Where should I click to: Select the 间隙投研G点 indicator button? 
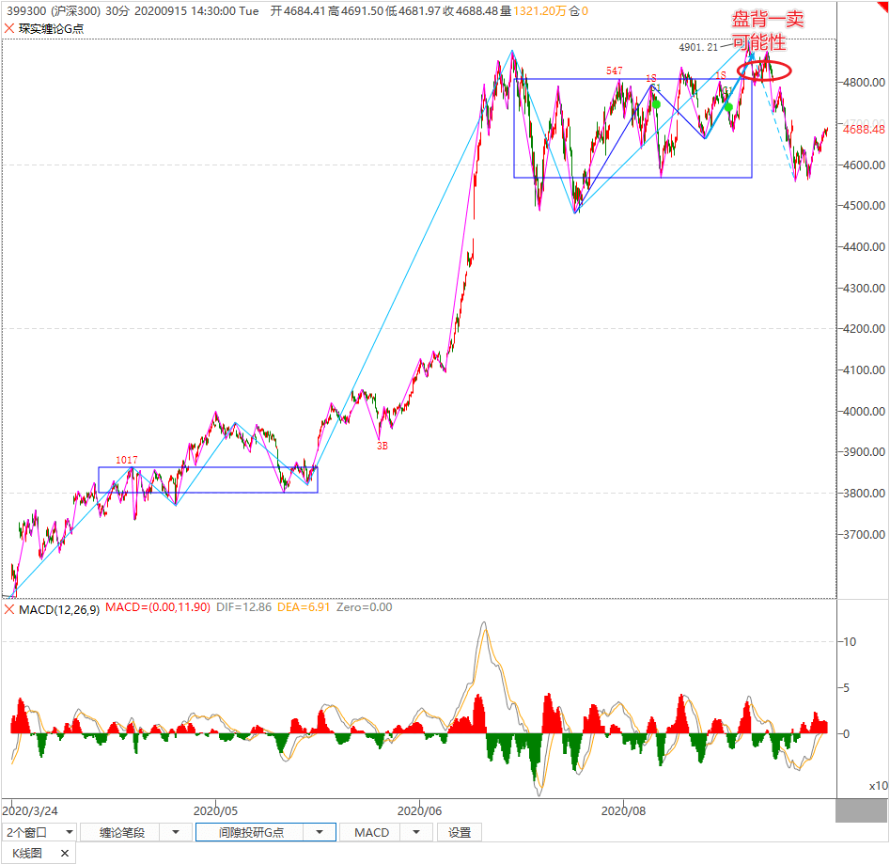point(252,832)
